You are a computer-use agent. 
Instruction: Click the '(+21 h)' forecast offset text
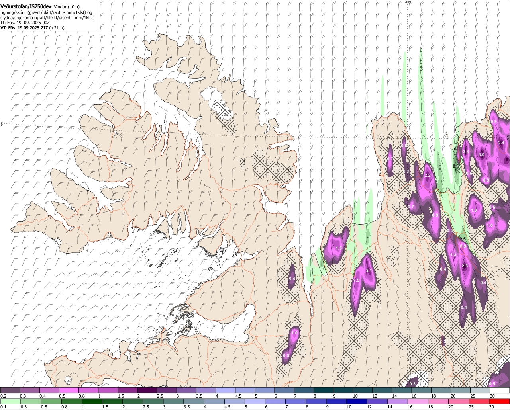[x=58, y=28]
